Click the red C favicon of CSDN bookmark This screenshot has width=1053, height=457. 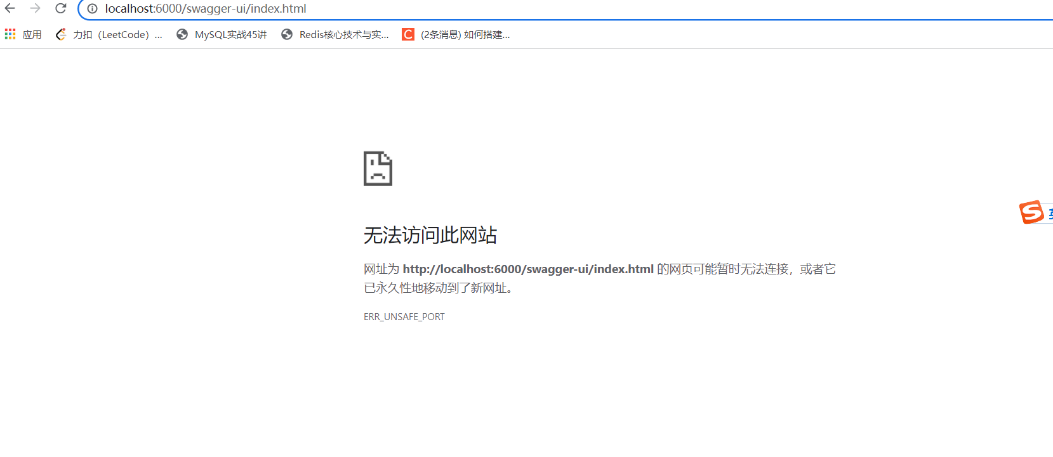[x=408, y=34]
